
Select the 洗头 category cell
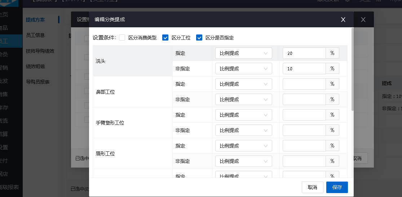(x=133, y=61)
